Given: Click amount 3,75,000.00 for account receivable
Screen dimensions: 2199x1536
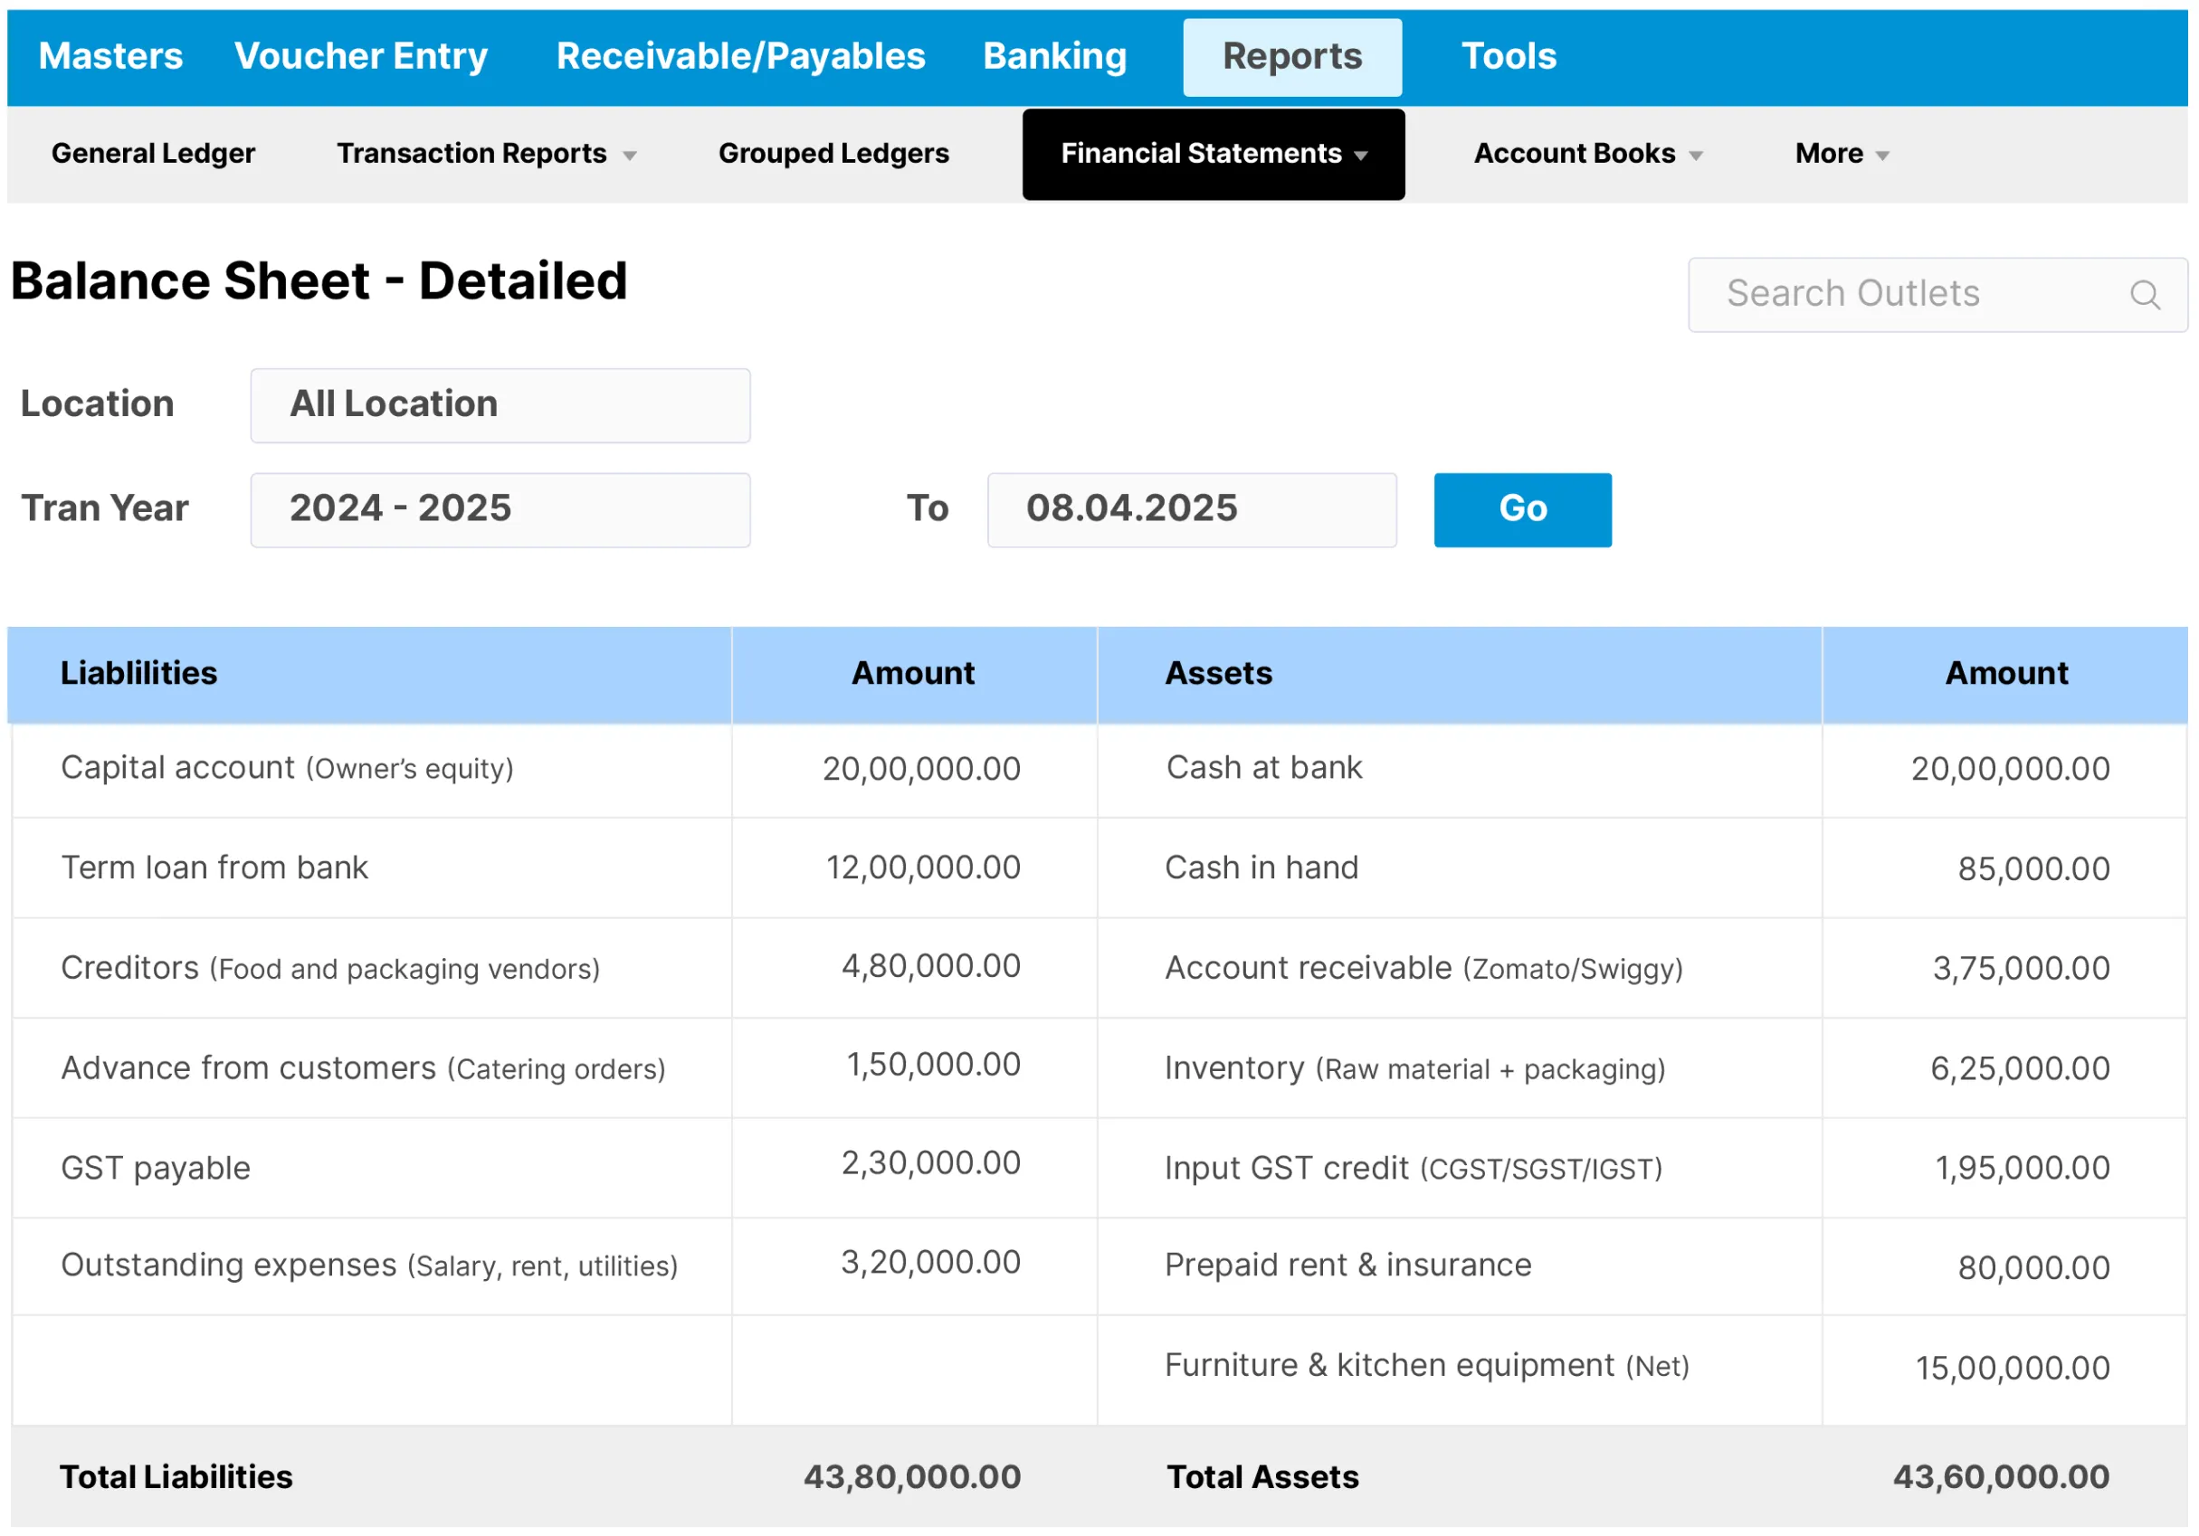Looking at the screenshot, I should click(x=2021, y=969).
